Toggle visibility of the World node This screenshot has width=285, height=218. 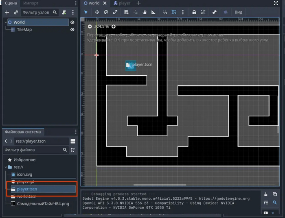[72, 22]
